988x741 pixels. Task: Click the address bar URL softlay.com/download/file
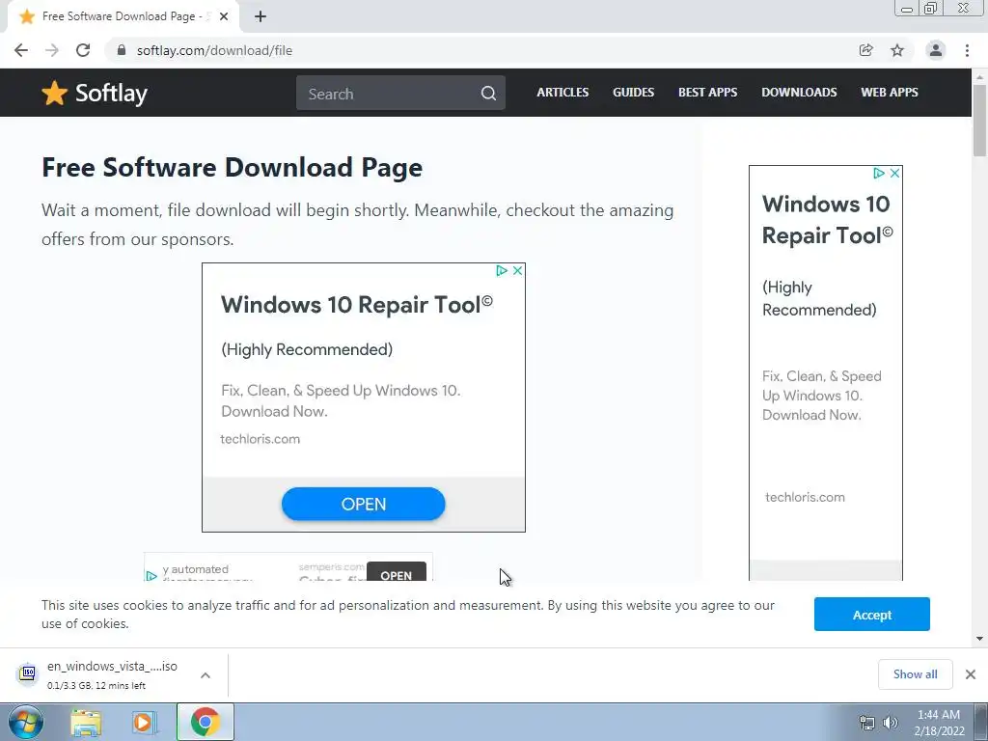[214, 50]
